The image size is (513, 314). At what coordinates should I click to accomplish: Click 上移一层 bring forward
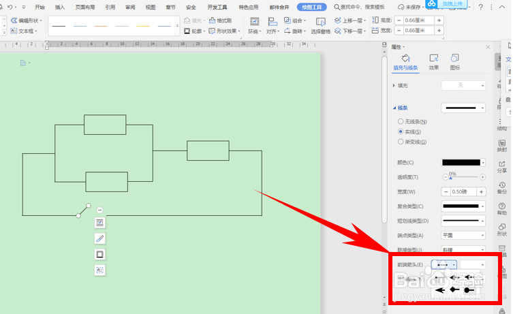click(x=349, y=20)
